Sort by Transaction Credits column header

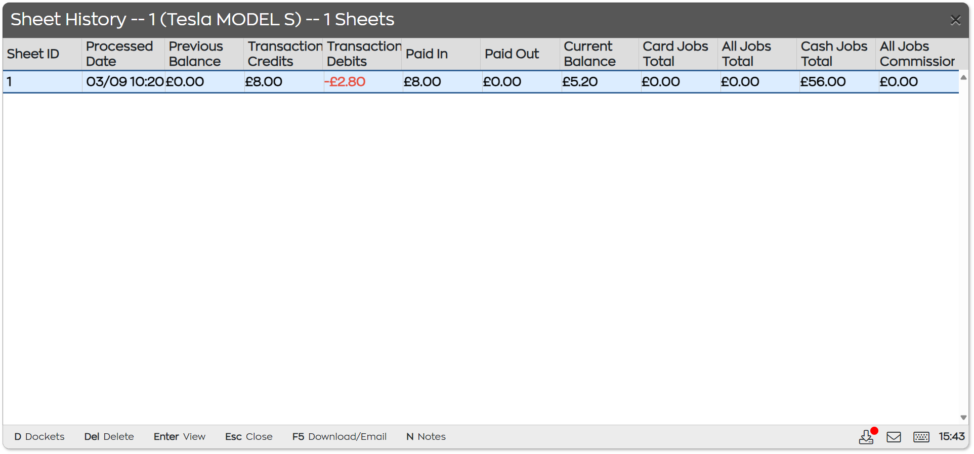283,54
